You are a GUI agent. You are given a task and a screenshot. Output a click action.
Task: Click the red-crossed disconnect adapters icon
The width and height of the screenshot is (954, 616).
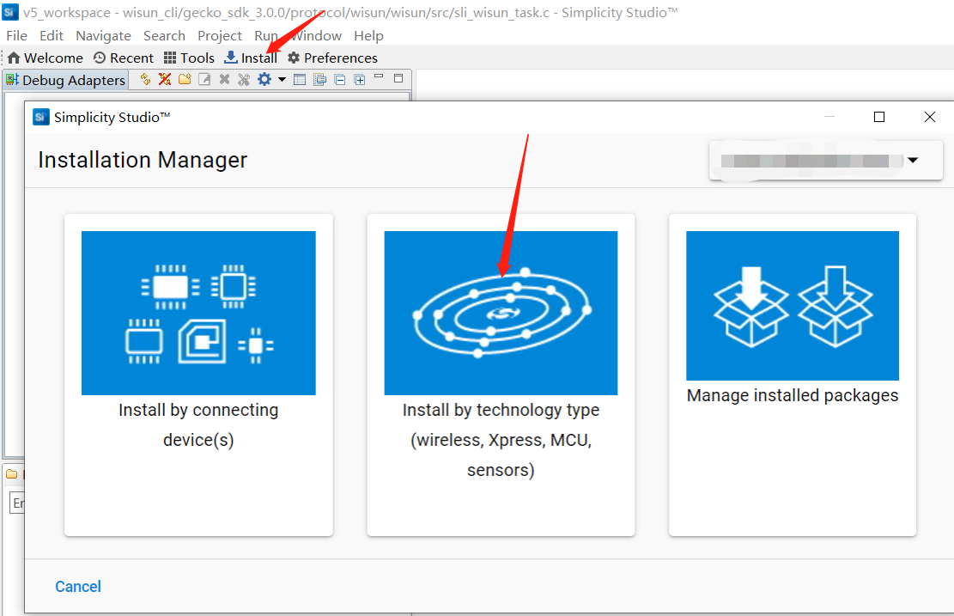[165, 79]
